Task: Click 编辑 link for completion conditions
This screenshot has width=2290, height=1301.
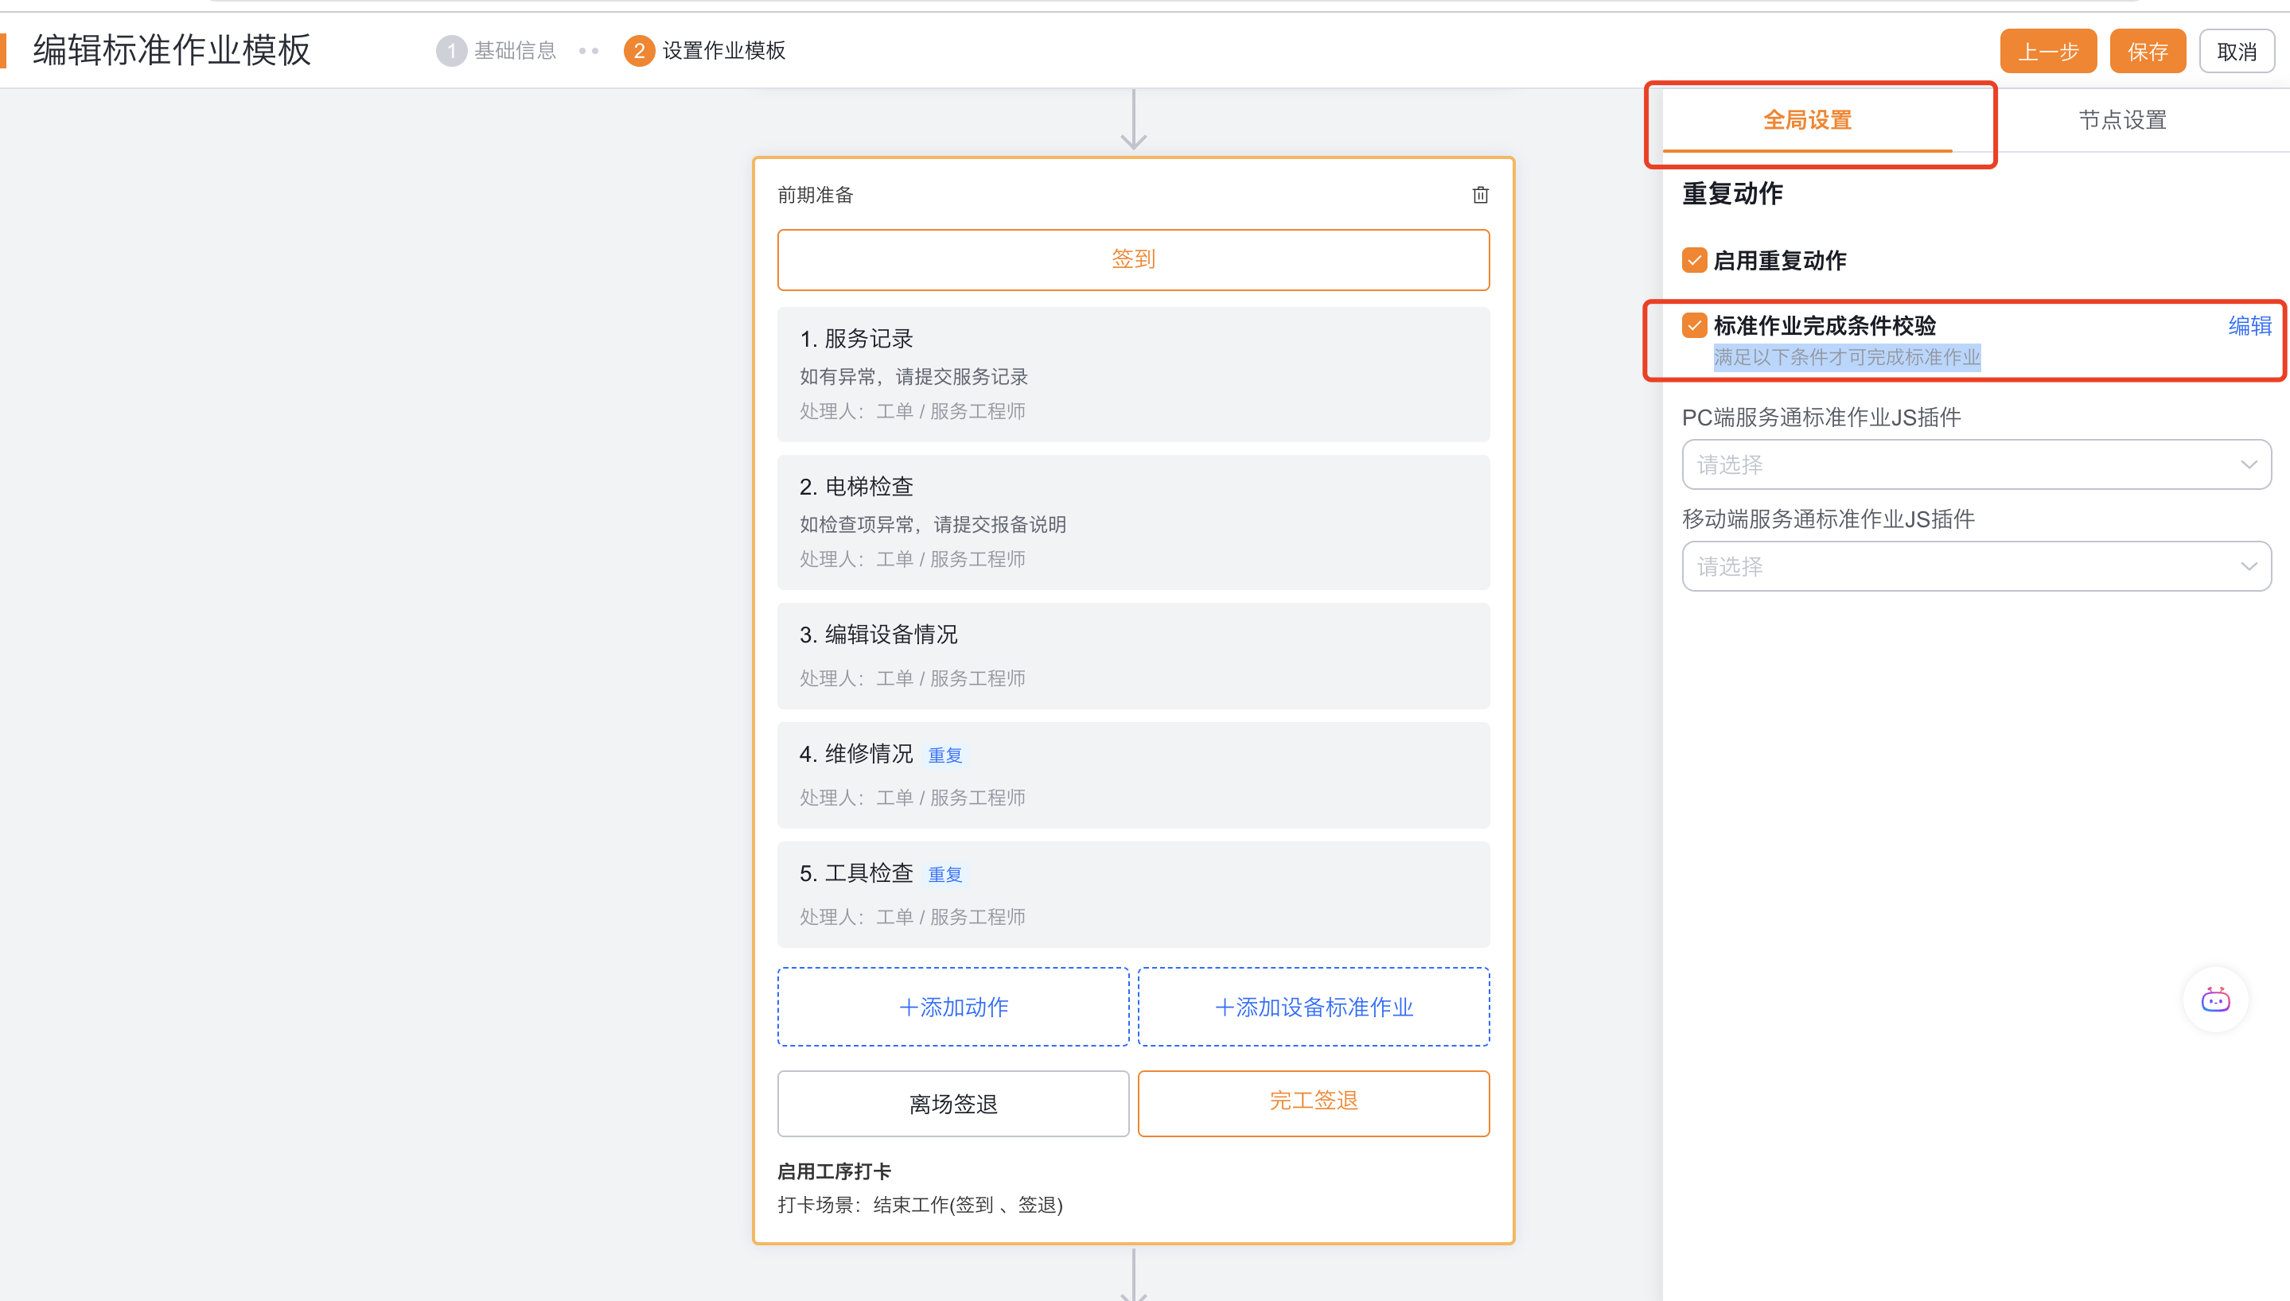Action: [x=2249, y=325]
